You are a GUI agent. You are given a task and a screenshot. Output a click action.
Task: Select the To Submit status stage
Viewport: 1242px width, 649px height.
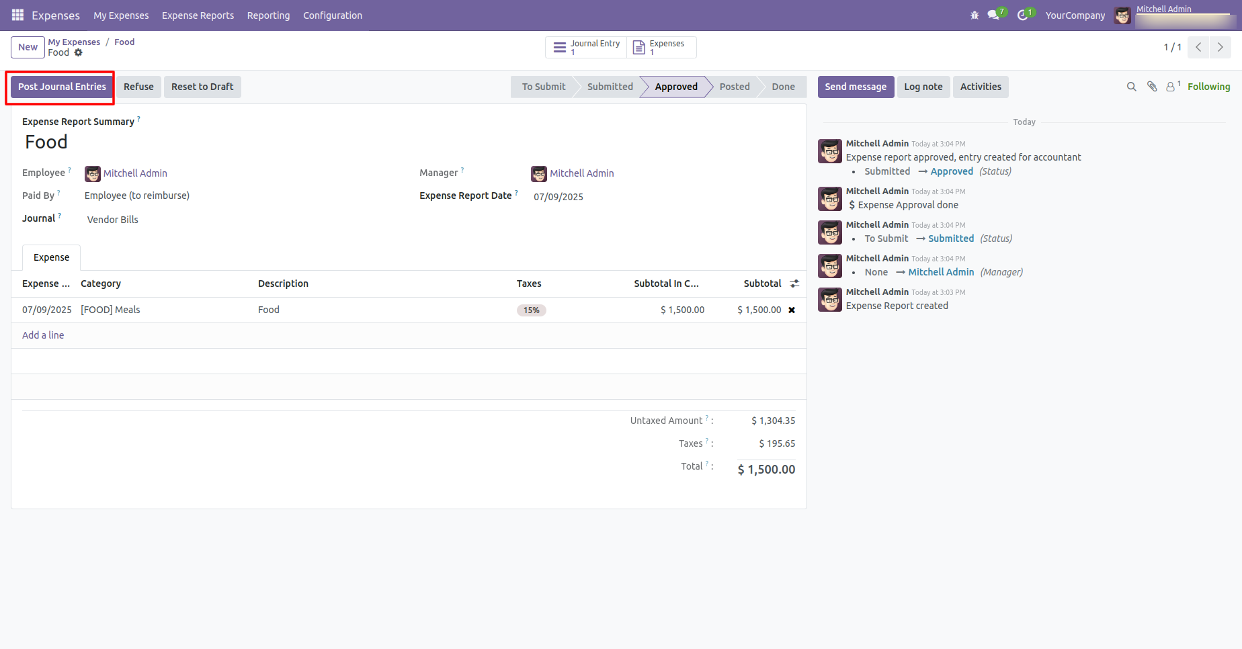point(544,87)
